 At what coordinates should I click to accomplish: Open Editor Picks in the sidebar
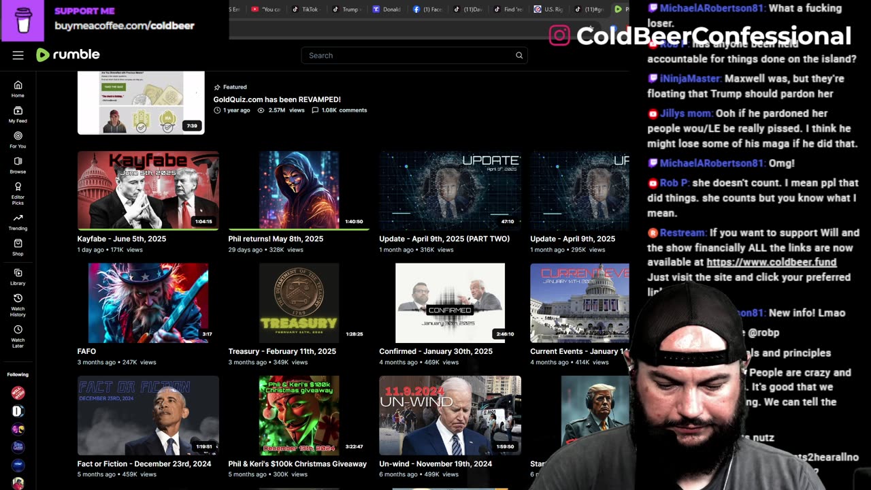[x=18, y=193]
